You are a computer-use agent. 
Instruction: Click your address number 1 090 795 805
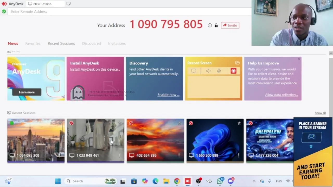(166, 24)
